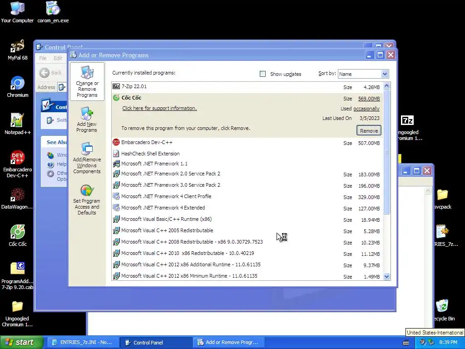
Task: Click the HashCheck Shell Extension icon
Action: pos(116,154)
